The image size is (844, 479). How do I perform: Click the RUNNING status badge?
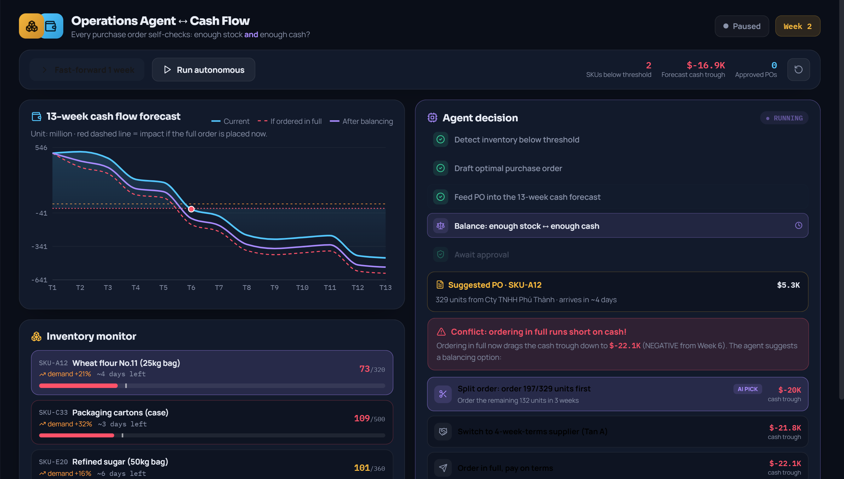(784, 118)
